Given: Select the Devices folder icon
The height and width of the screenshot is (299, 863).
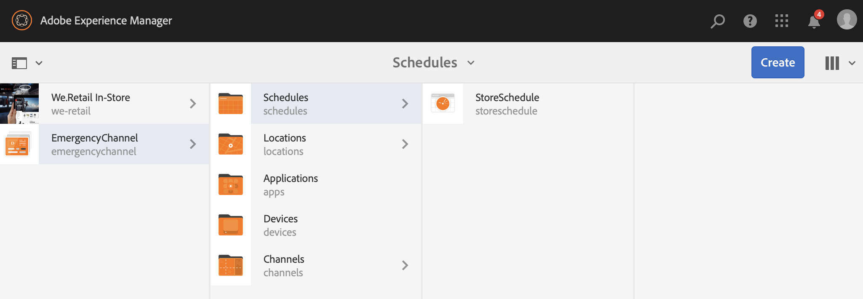Looking at the screenshot, I should tap(231, 225).
